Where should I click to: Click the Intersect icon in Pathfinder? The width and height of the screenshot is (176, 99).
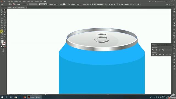click(159, 50)
